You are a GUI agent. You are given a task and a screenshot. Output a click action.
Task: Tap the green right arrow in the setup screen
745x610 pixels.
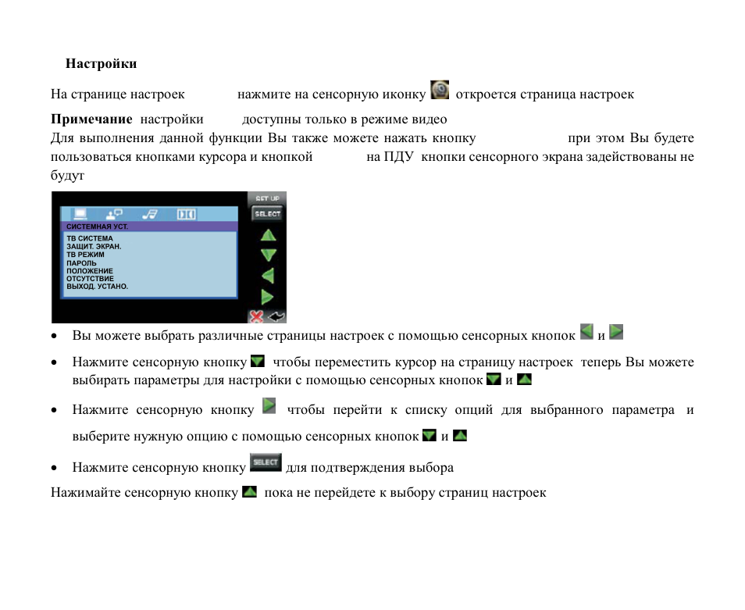click(x=267, y=297)
